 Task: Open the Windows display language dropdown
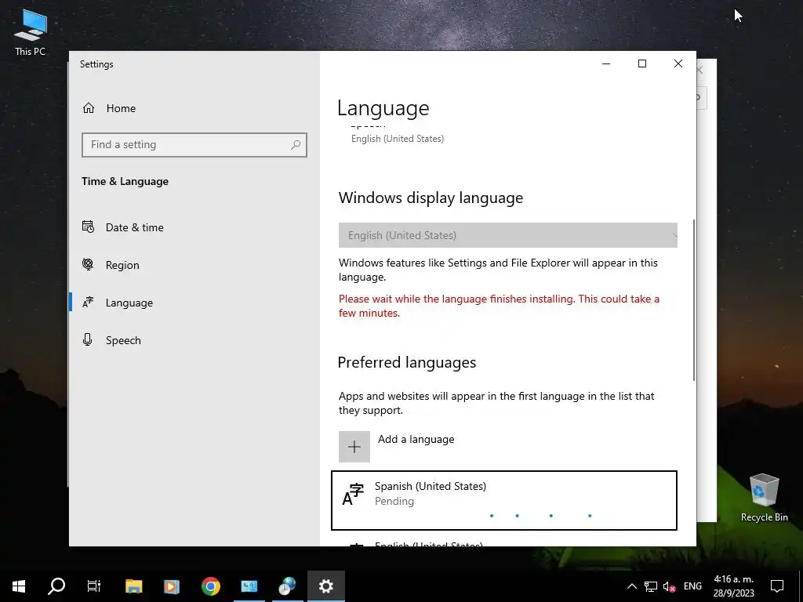pyautogui.click(x=507, y=235)
